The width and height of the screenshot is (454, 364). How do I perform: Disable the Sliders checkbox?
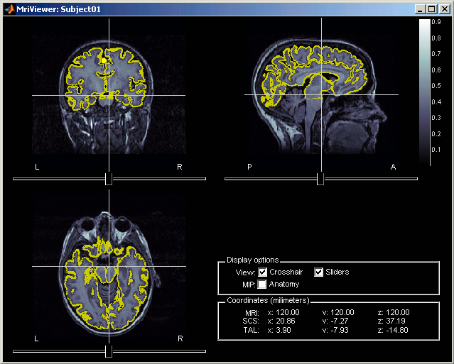tap(319, 272)
